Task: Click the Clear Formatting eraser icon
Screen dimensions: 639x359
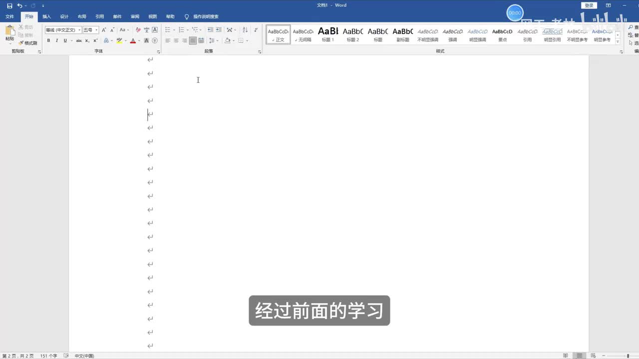Action: (x=138, y=30)
